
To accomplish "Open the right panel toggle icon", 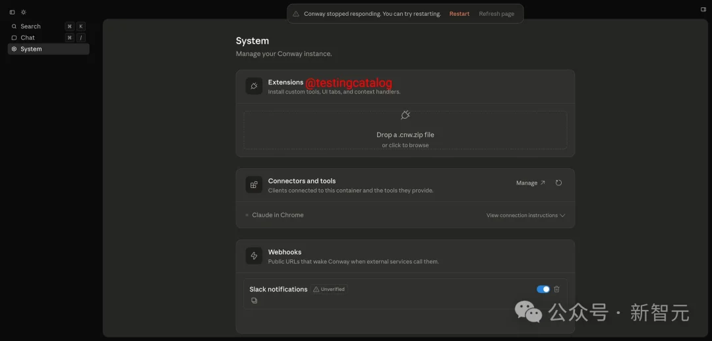I will coord(703,10).
